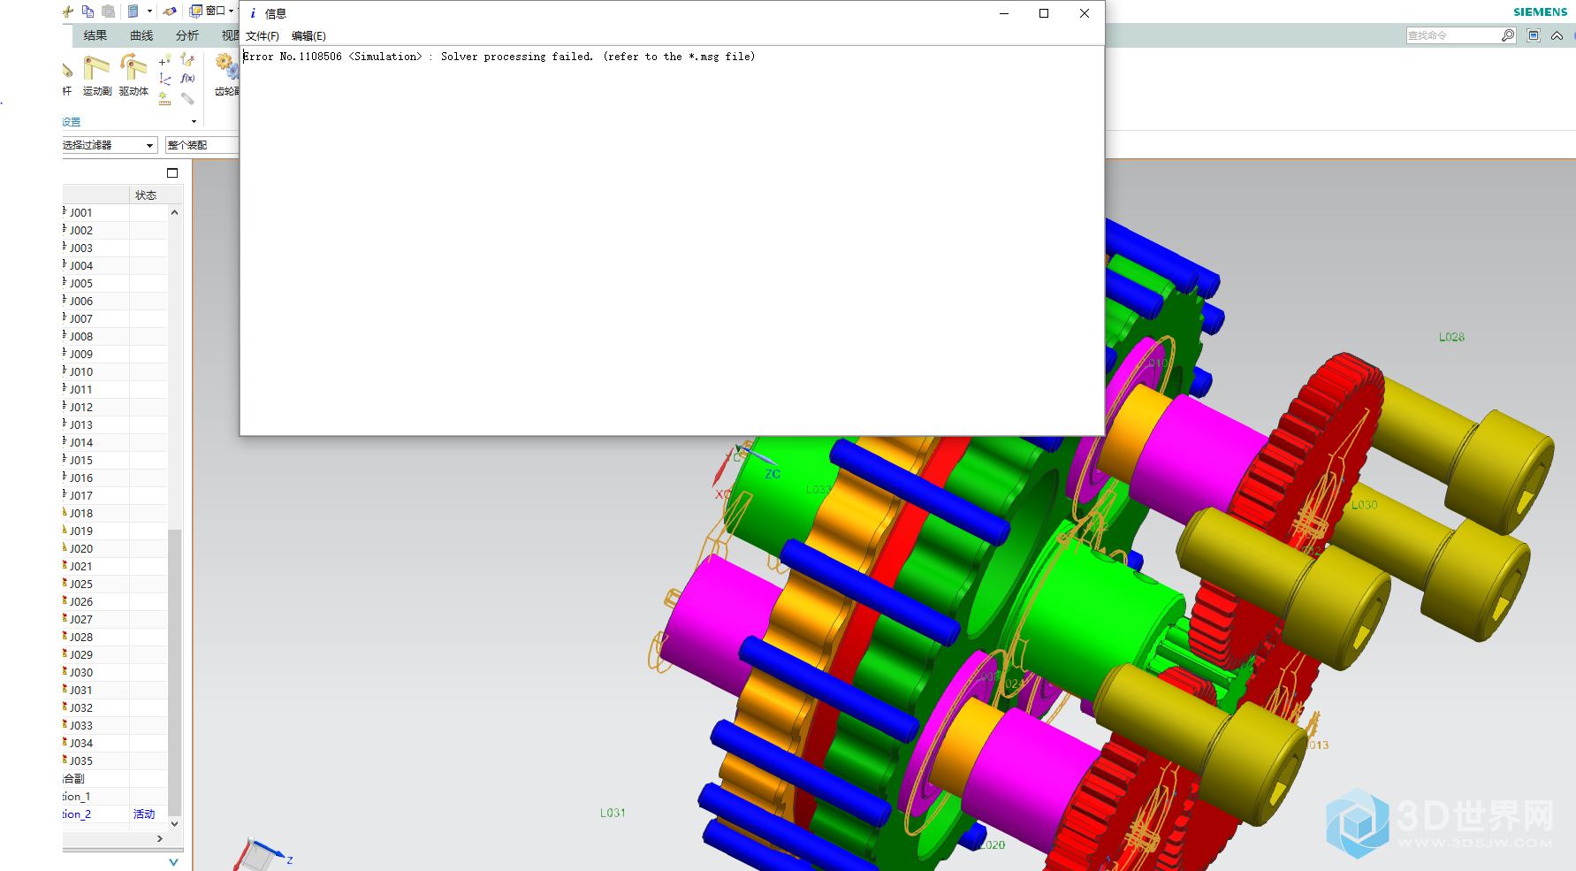The image size is (1576, 871).
Task: Collapse the ribbon with up chevron
Action: click(1557, 35)
